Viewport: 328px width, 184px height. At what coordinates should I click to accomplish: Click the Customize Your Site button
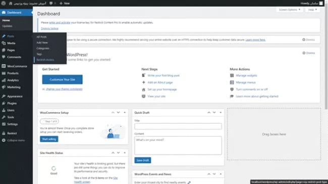(63, 80)
